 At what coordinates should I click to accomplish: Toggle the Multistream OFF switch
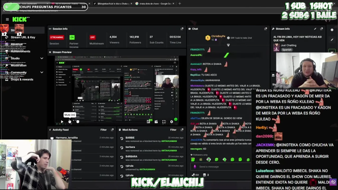(x=92, y=37)
